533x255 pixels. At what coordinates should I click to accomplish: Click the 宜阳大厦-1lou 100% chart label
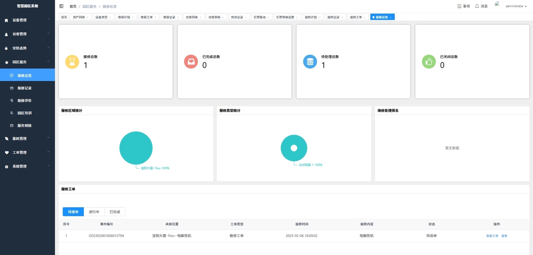(155, 168)
